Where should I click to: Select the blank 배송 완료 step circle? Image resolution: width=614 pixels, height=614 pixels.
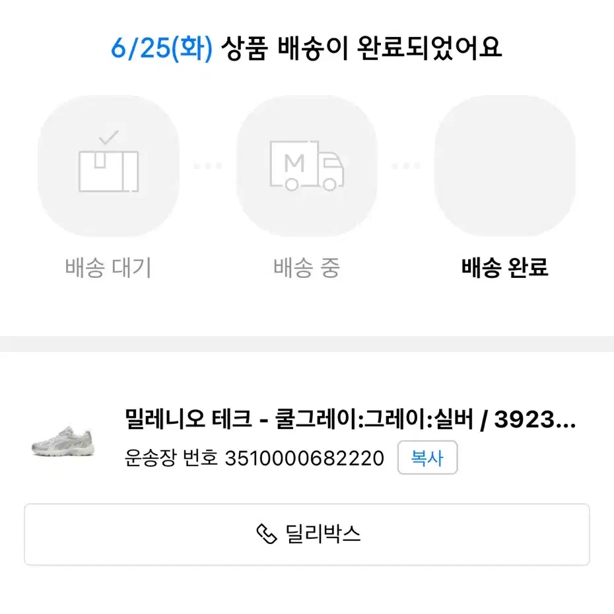tap(505, 166)
